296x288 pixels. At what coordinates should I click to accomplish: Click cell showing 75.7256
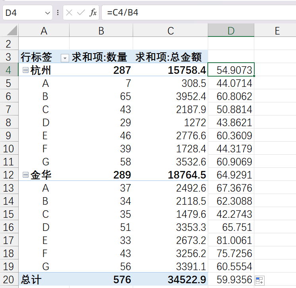pos(231,253)
